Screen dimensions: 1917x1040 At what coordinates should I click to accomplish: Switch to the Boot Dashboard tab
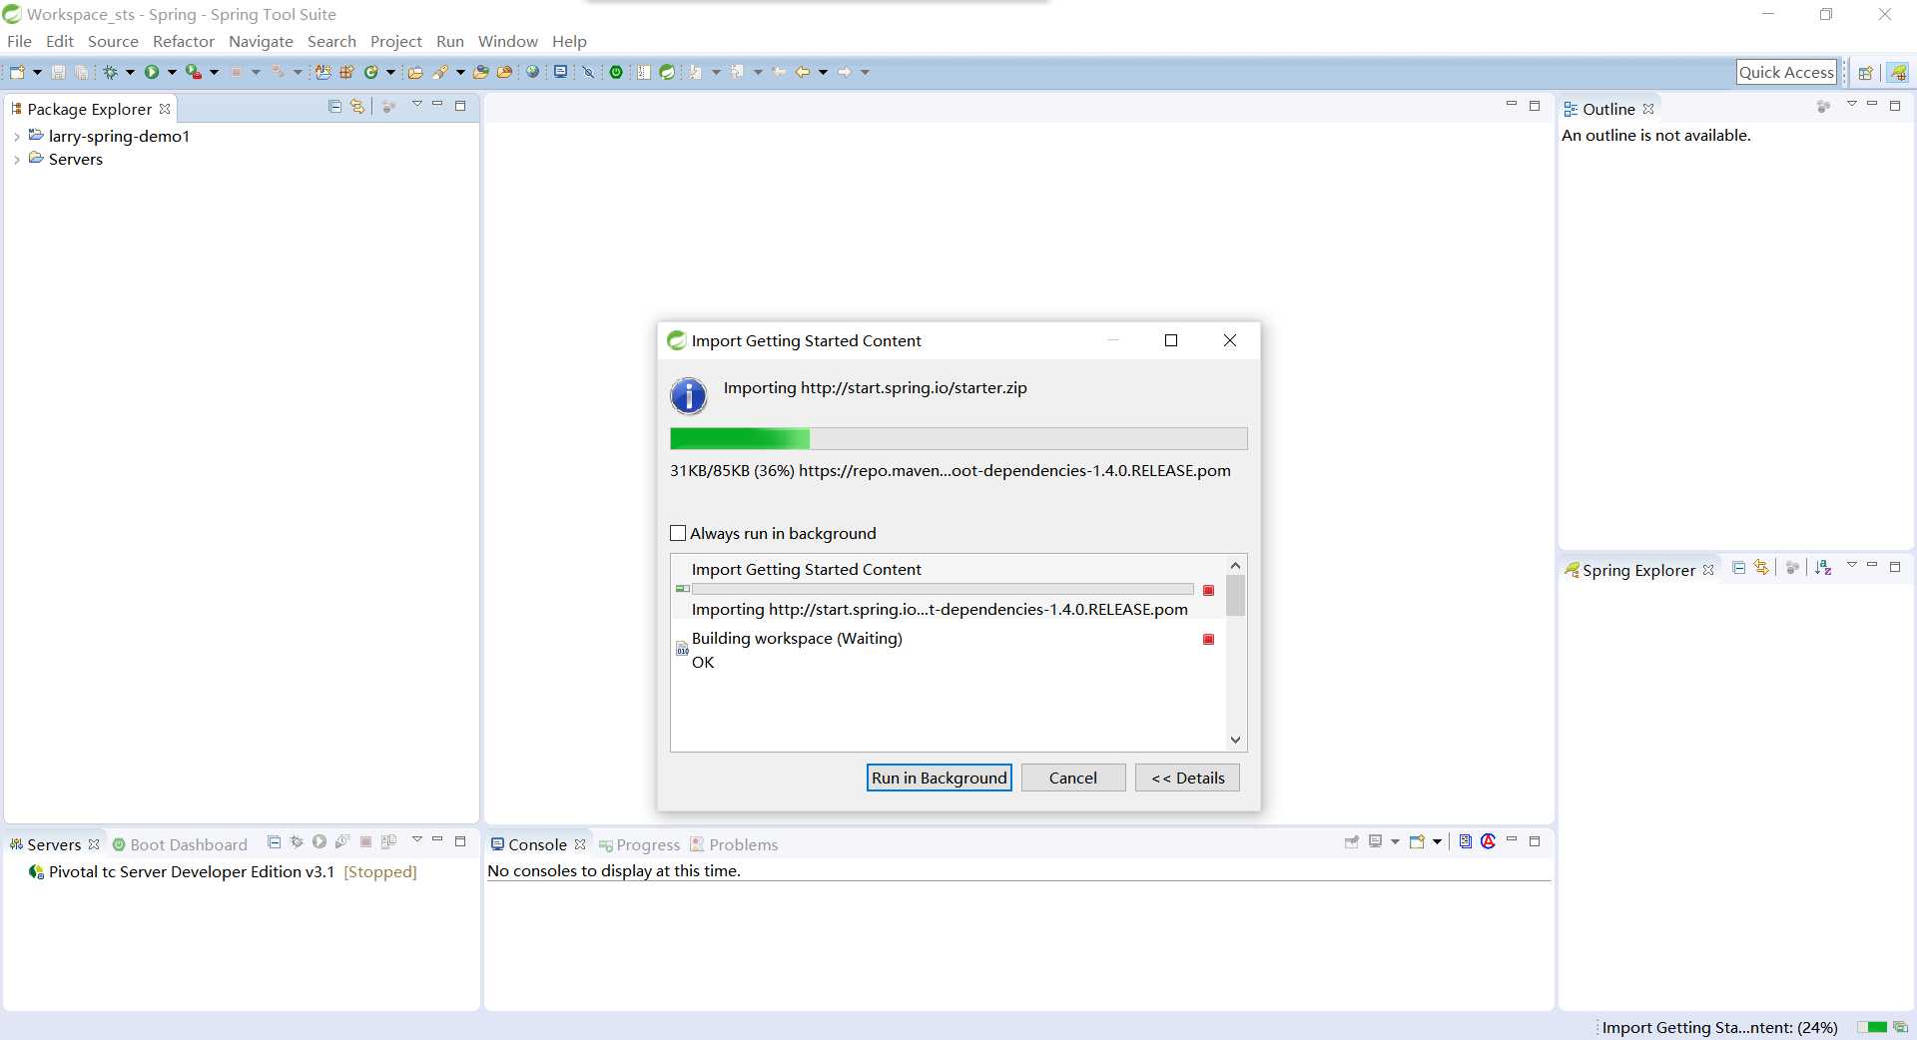(180, 844)
